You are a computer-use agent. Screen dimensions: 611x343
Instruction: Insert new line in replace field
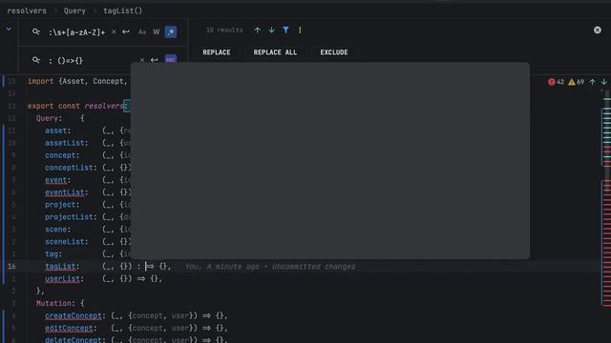click(x=154, y=60)
